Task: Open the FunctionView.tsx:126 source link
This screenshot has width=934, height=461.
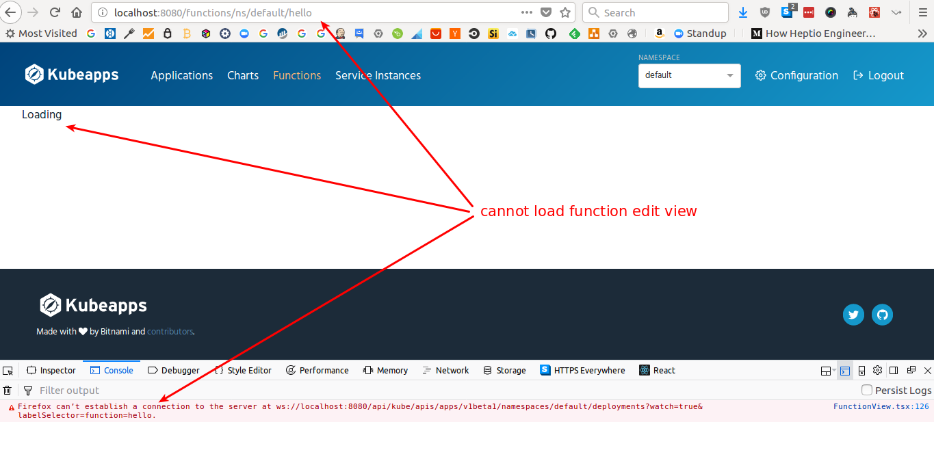Action: coord(881,406)
